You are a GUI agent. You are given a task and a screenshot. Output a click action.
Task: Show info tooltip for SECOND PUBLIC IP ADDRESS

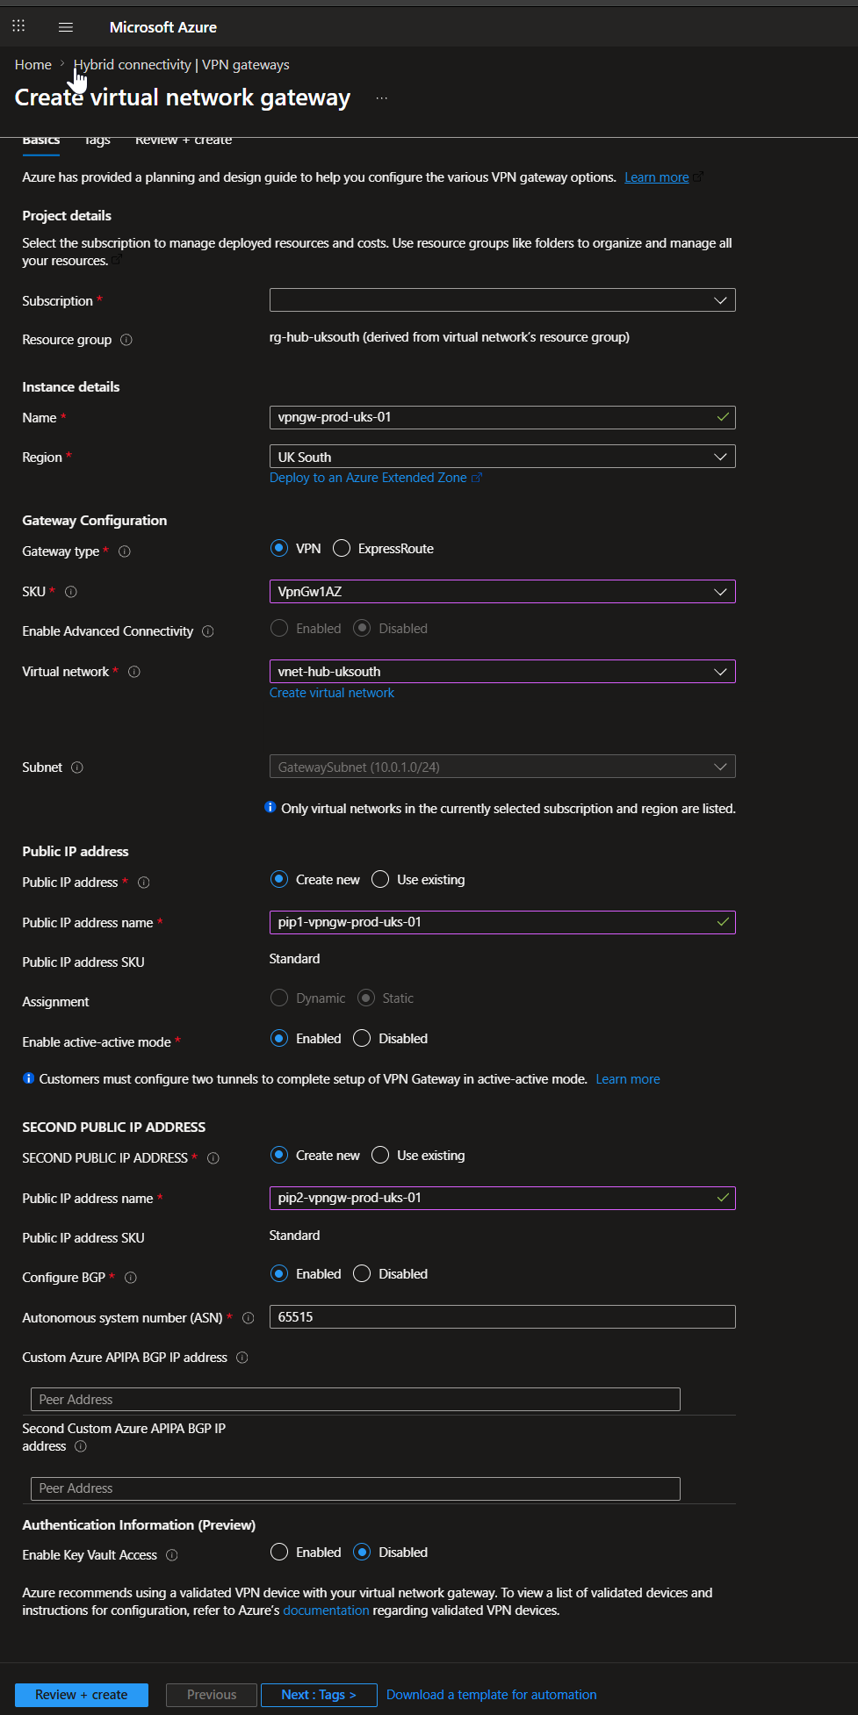[x=213, y=1158]
